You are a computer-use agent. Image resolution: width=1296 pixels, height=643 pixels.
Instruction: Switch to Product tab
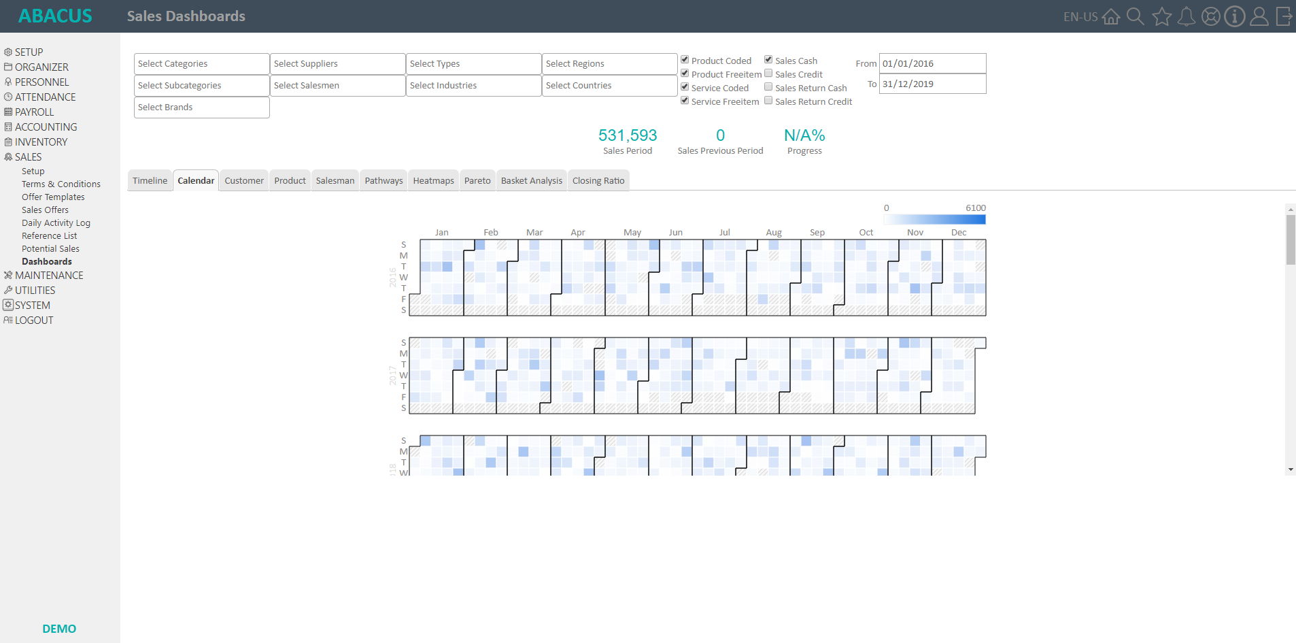(x=290, y=180)
